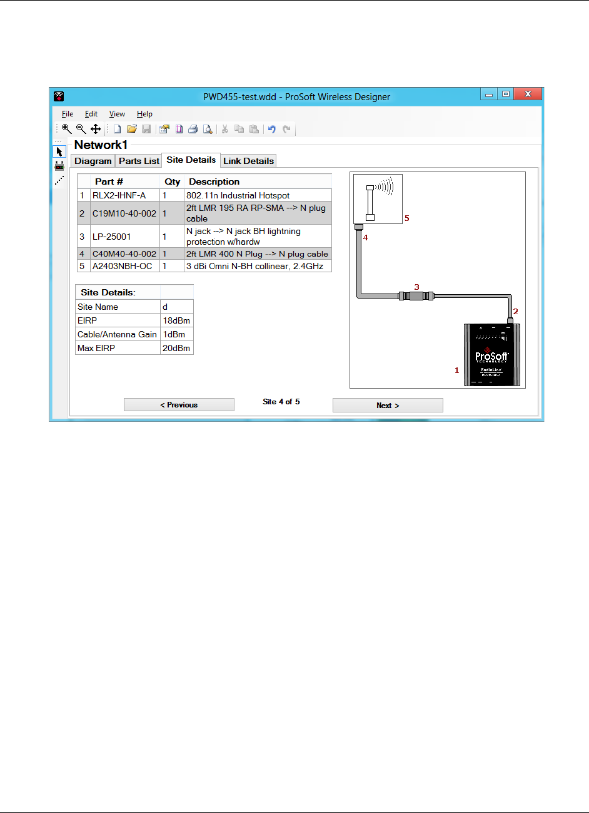This screenshot has height=813, width=589.
Task: Click the Site Name value 'd'
Action: click(x=176, y=307)
